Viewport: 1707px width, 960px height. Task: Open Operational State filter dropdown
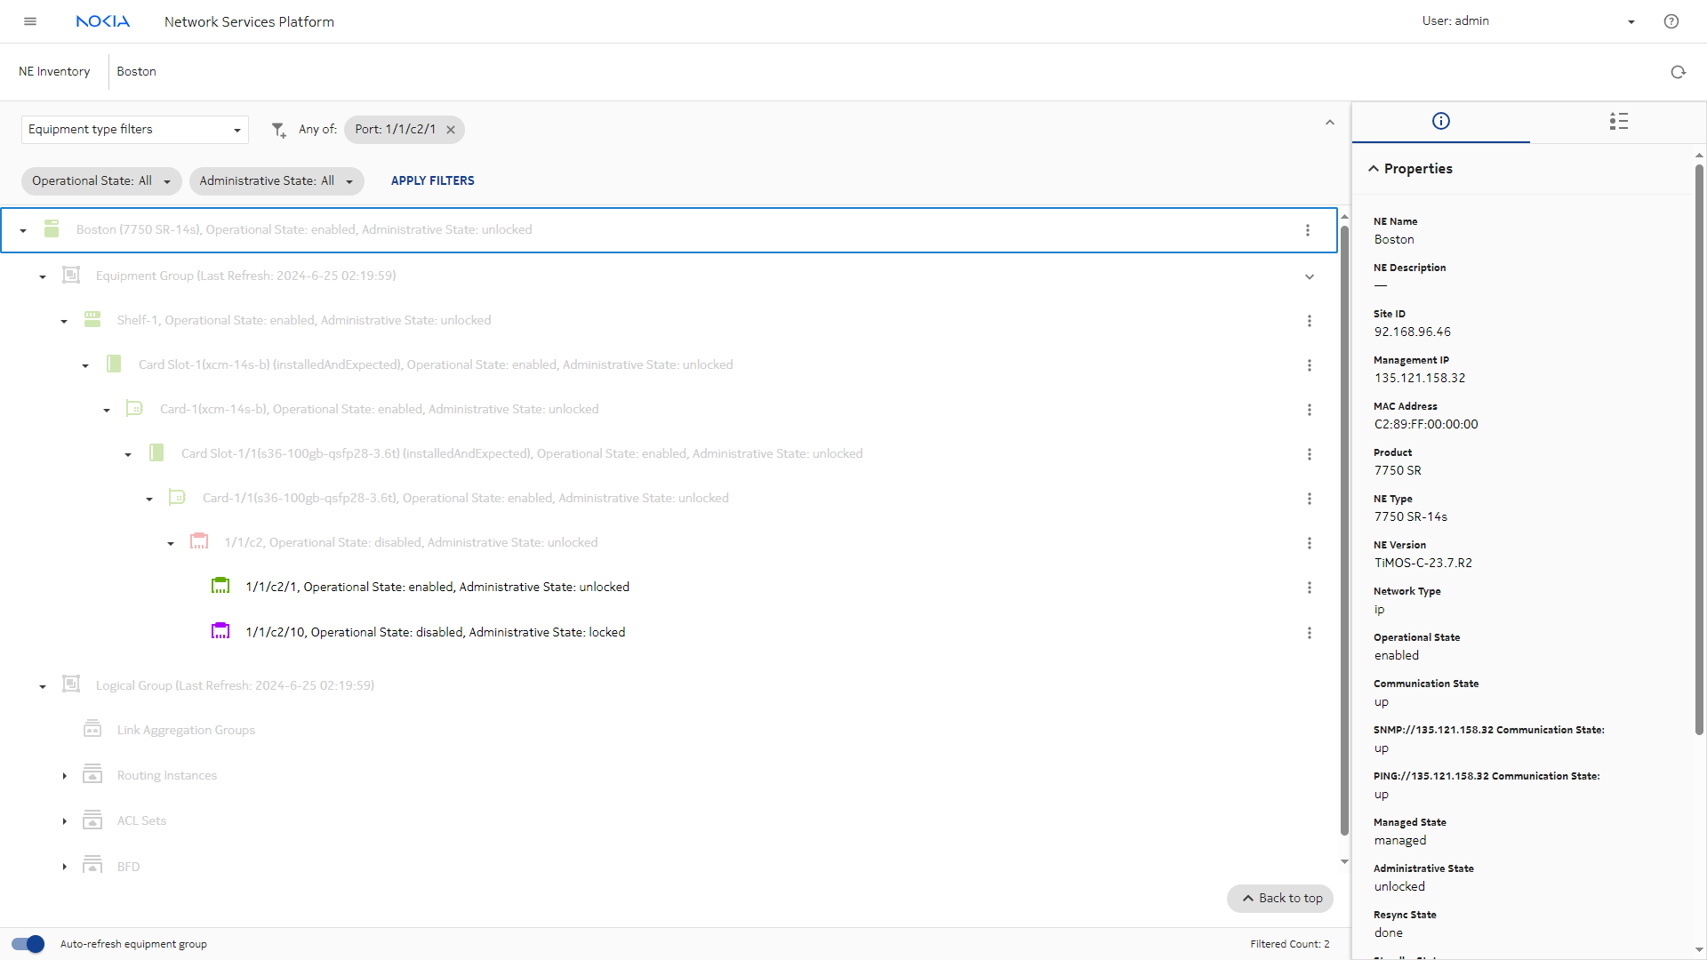[x=100, y=181]
